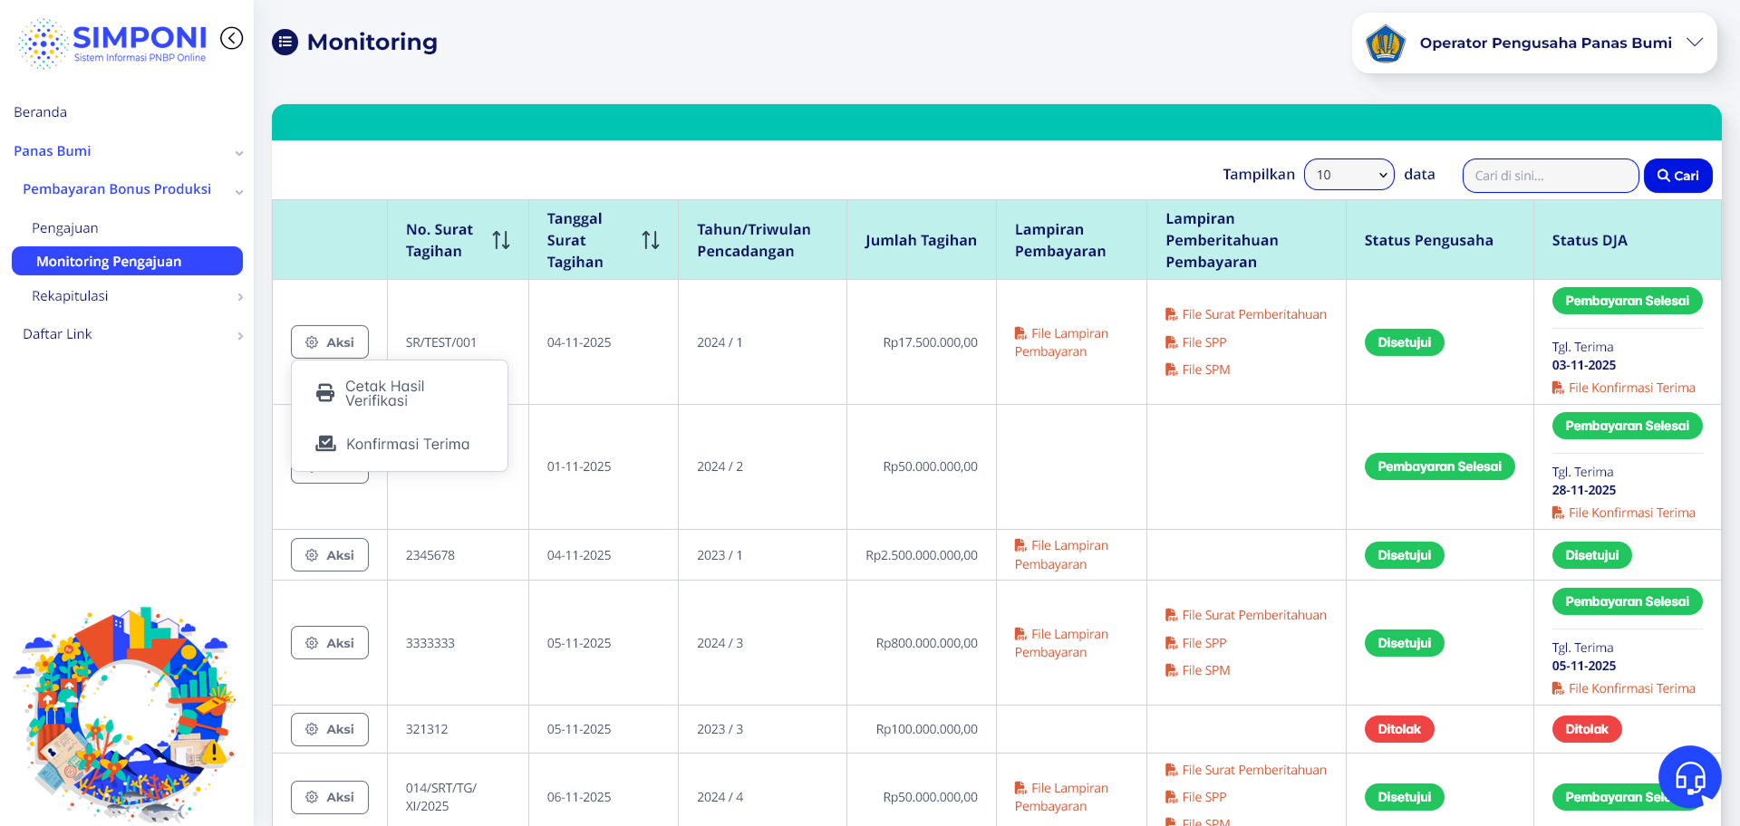Click Ditolak badge under Status DJA
The width and height of the screenshot is (1740, 826).
[x=1587, y=729]
